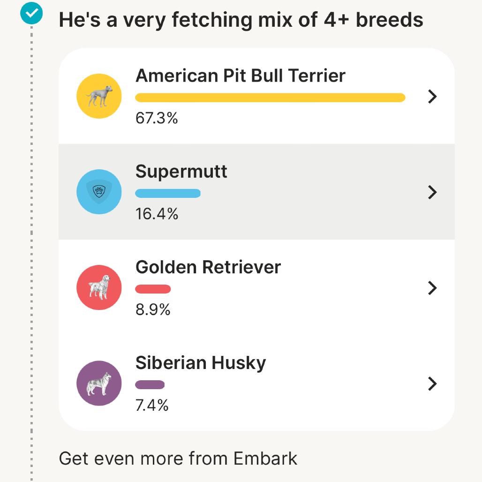The image size is (482, 482).
Task: Click the purple Siberian Husky dog icon
Action: tap(99, 383)
